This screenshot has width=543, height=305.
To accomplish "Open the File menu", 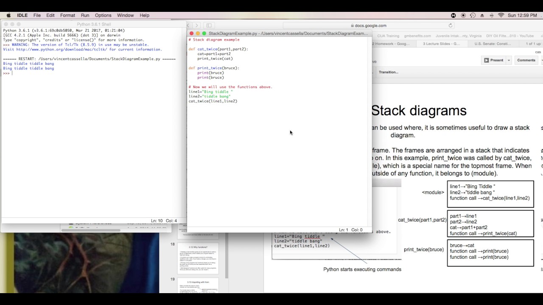I will point(37,15).
